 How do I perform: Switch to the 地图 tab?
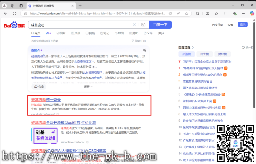point(119,33)
